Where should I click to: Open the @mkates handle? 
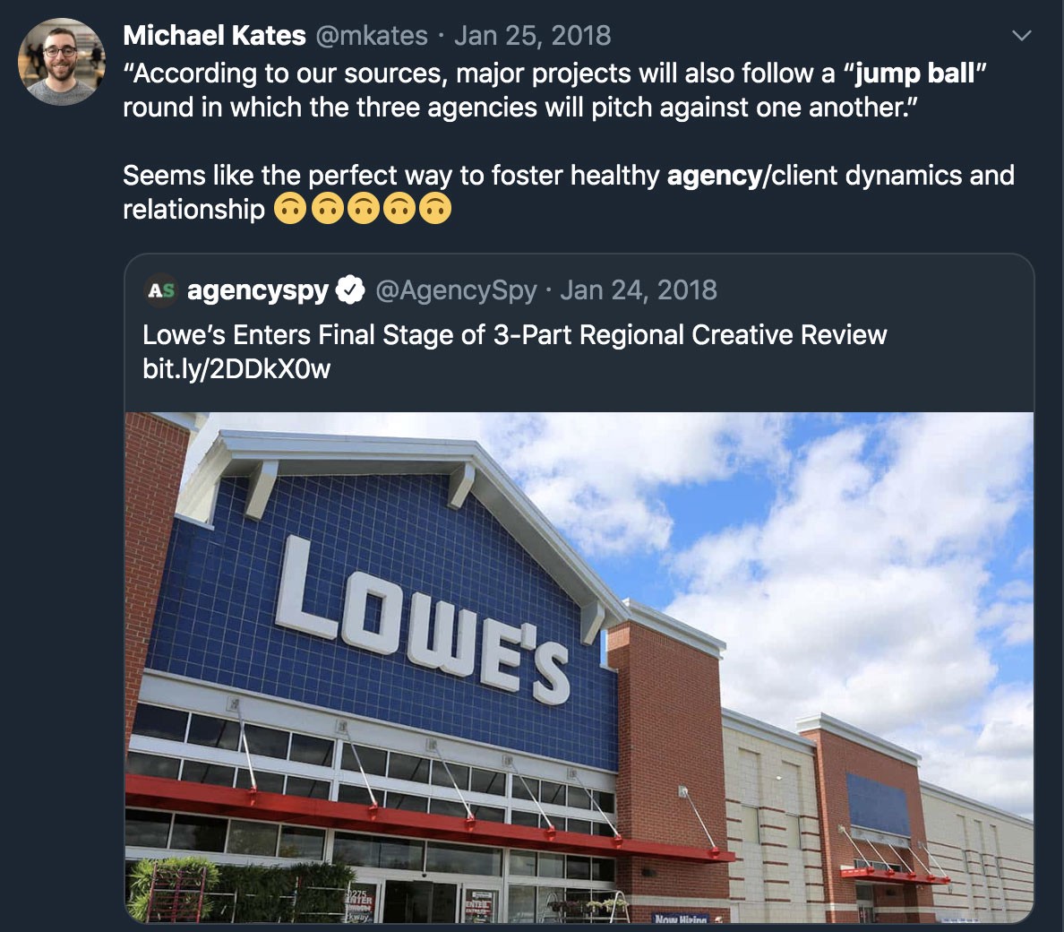pyautogui.click(x=372, y=35)
